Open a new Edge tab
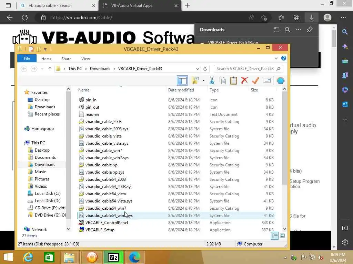 (187, 5)
